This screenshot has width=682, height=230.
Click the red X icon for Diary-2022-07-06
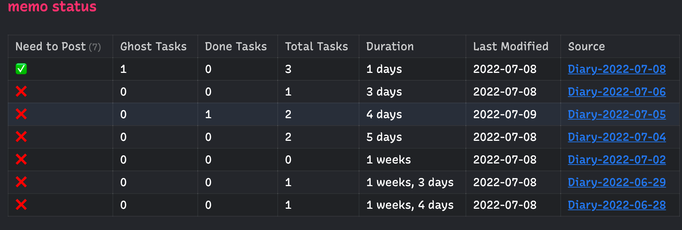(21, 92)
